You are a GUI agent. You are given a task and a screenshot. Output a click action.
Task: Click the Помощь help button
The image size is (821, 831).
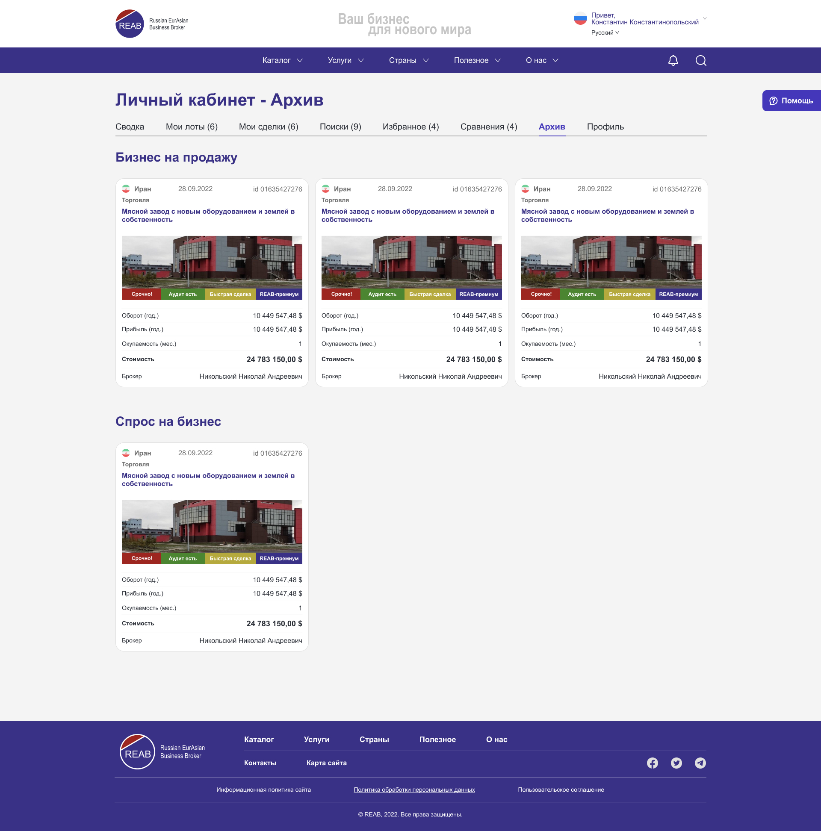[791, 100]
